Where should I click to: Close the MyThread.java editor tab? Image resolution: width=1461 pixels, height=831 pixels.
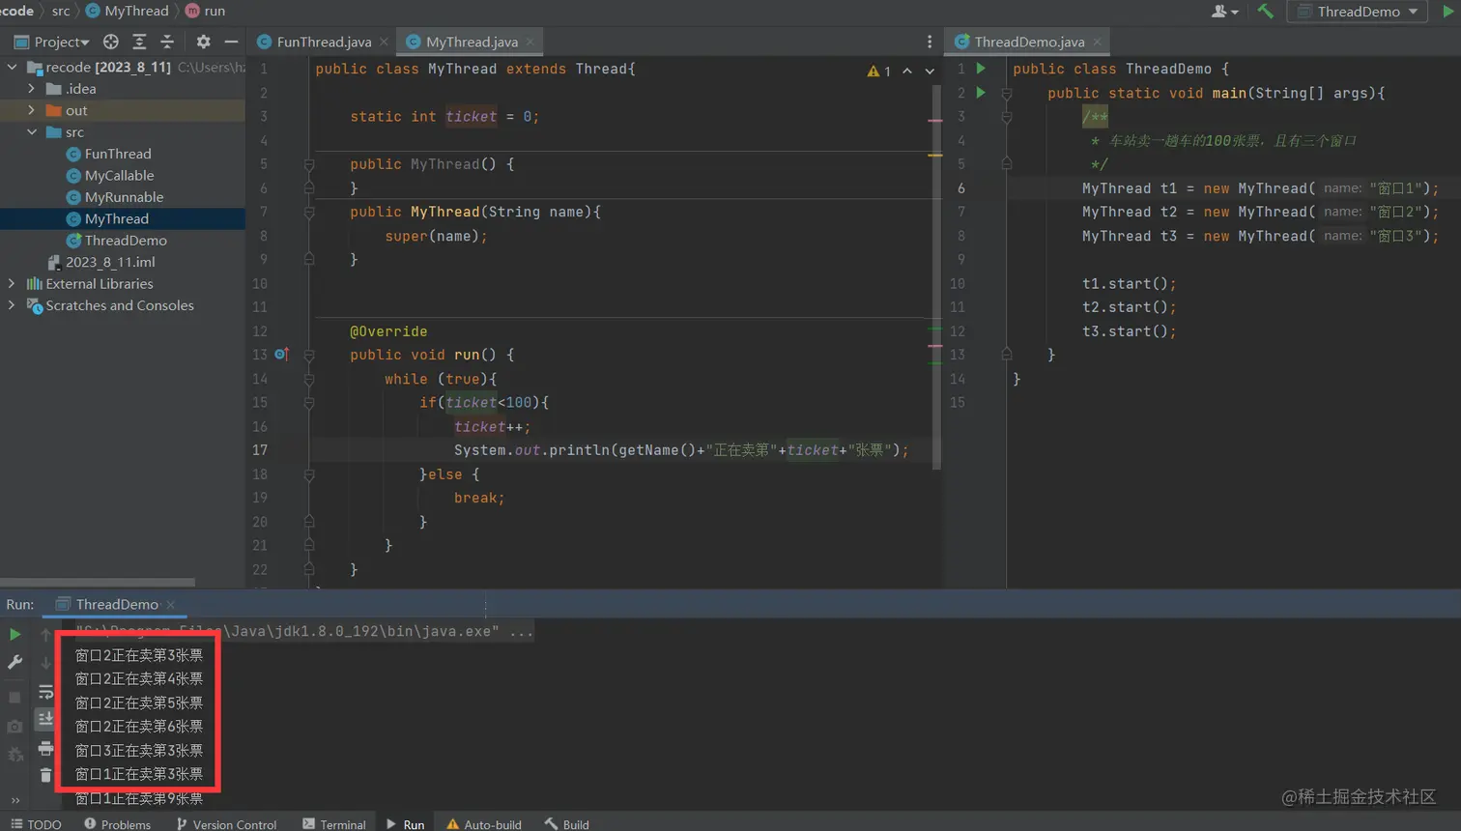[530, 42]
